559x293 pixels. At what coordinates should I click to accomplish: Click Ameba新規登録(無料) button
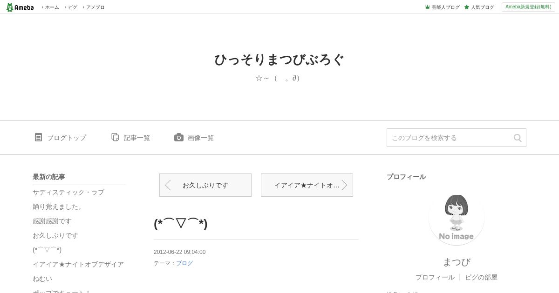pos(528,7)
